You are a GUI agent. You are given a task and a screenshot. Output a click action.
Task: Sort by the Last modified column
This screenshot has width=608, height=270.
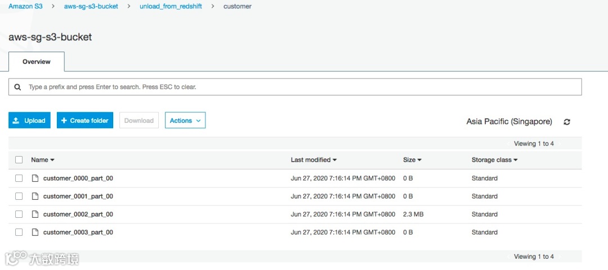pyautogui.click(x=314, y=160)
